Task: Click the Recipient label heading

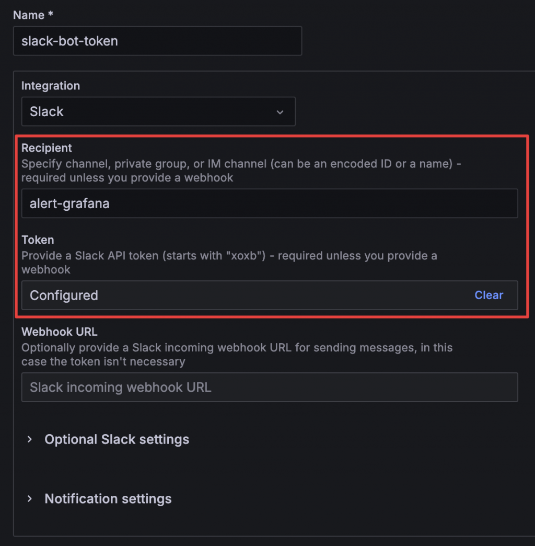Action: tap(46, 148)
